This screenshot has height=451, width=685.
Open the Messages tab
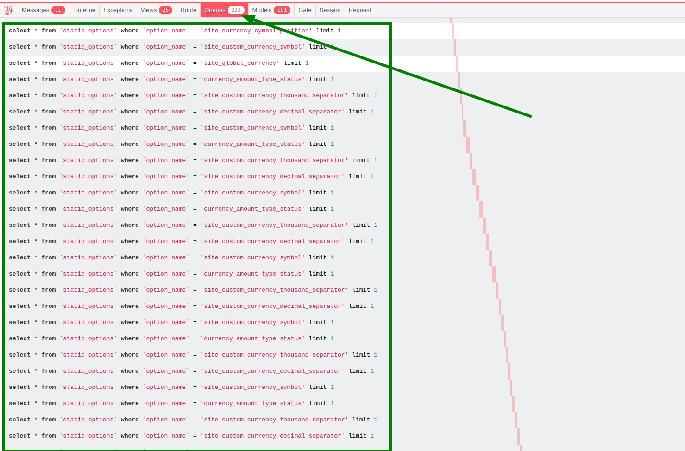point(35,10)
